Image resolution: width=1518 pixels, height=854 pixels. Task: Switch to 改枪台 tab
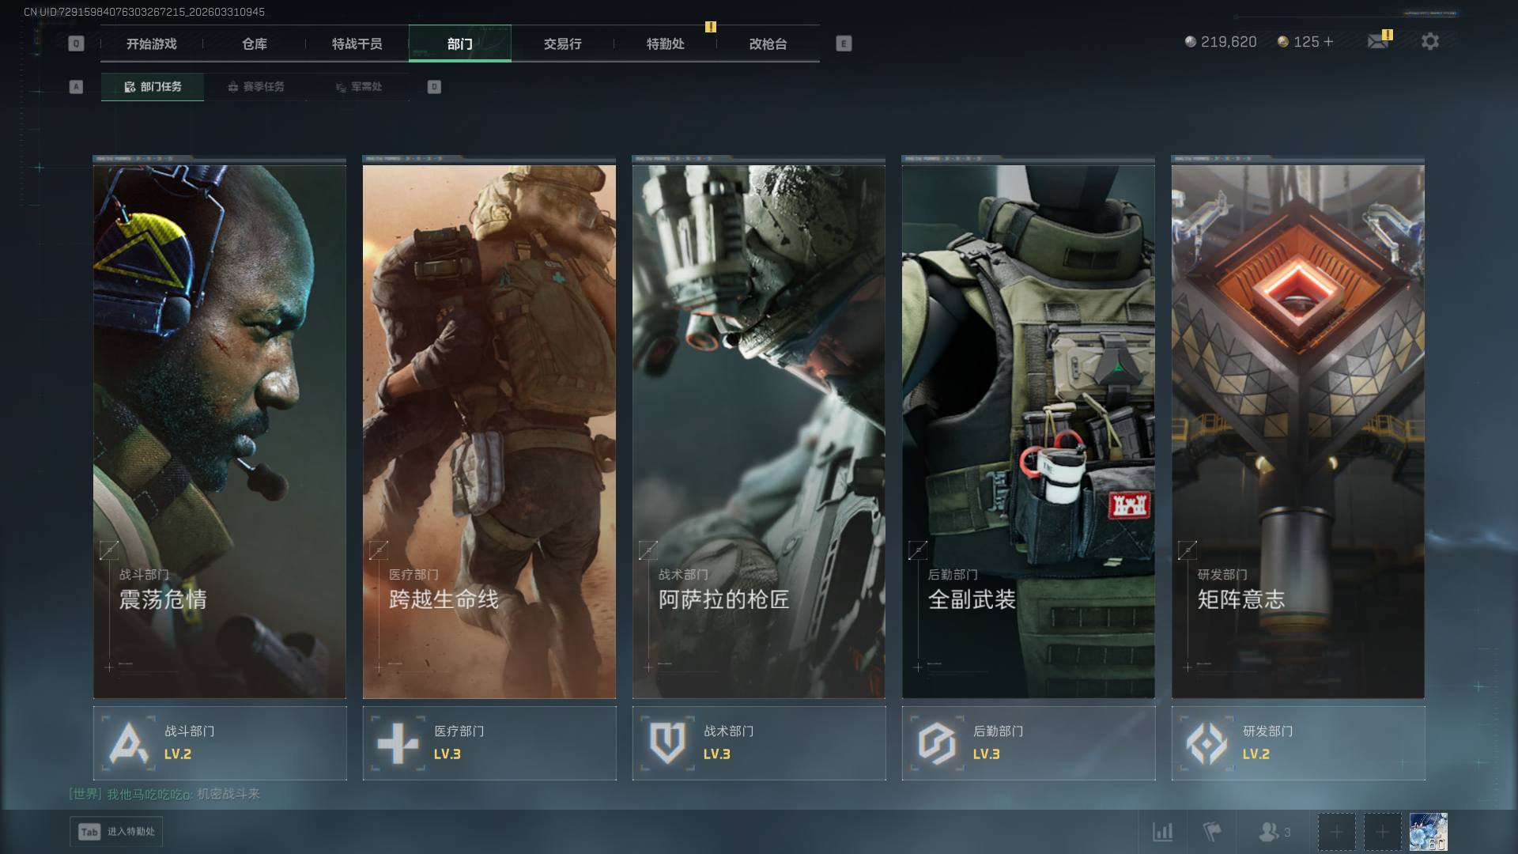point(768,44)
